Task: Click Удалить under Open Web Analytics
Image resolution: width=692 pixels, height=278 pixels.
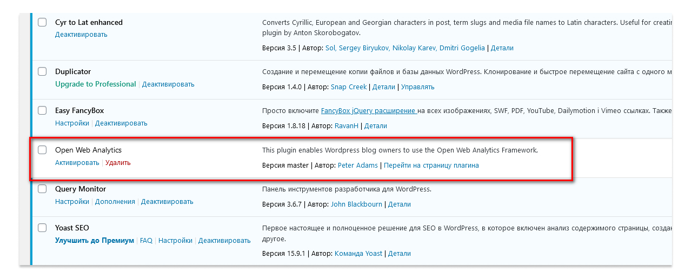Action: click(118, 162)
